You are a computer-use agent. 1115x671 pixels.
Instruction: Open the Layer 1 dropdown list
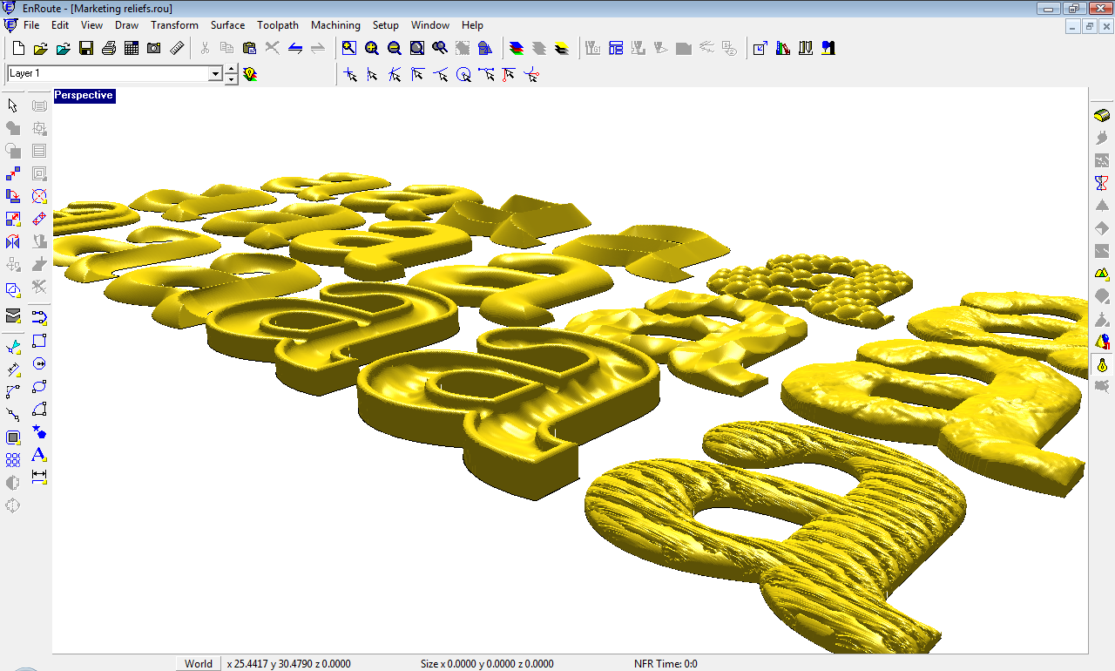coord(215,74)
